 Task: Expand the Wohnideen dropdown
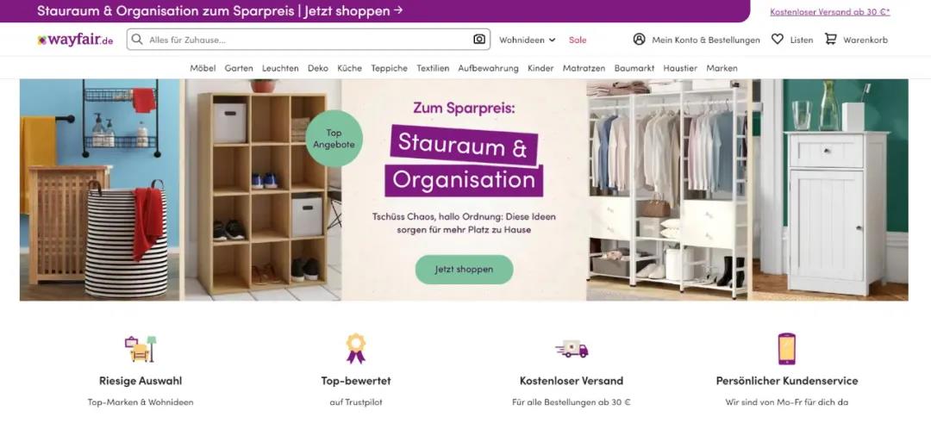tap(527, 40)
